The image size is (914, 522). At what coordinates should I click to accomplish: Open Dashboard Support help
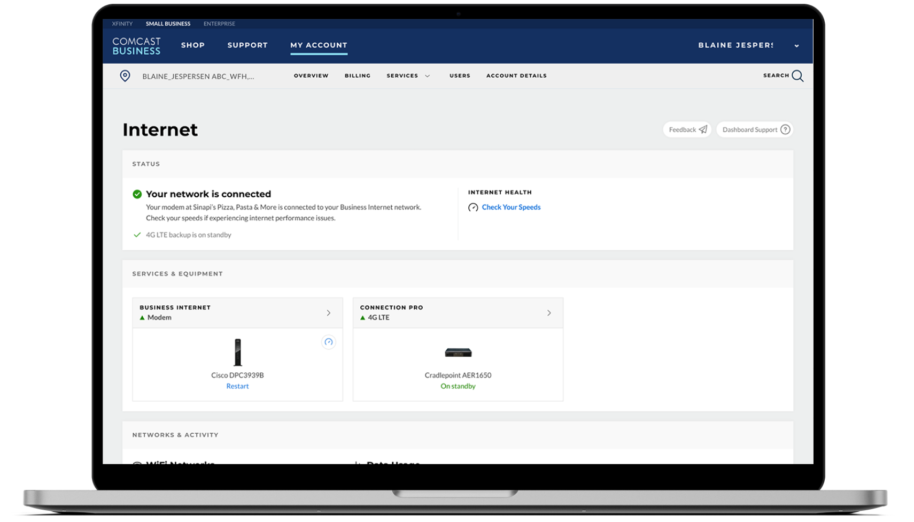click(755, 129)
